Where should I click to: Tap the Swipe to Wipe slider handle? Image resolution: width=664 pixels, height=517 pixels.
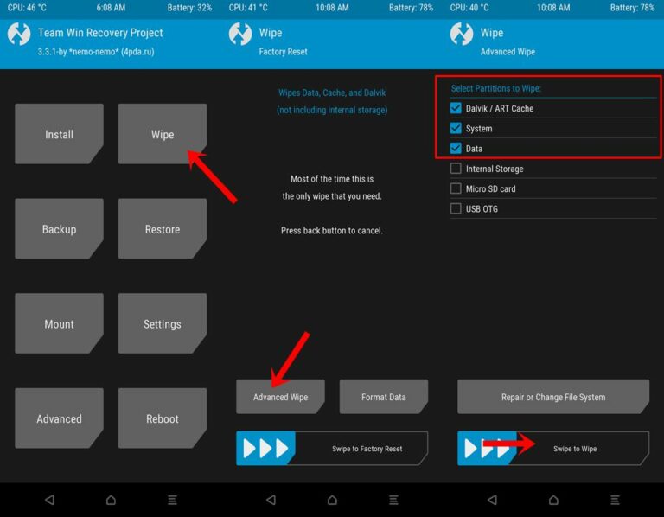coord(487,449)
